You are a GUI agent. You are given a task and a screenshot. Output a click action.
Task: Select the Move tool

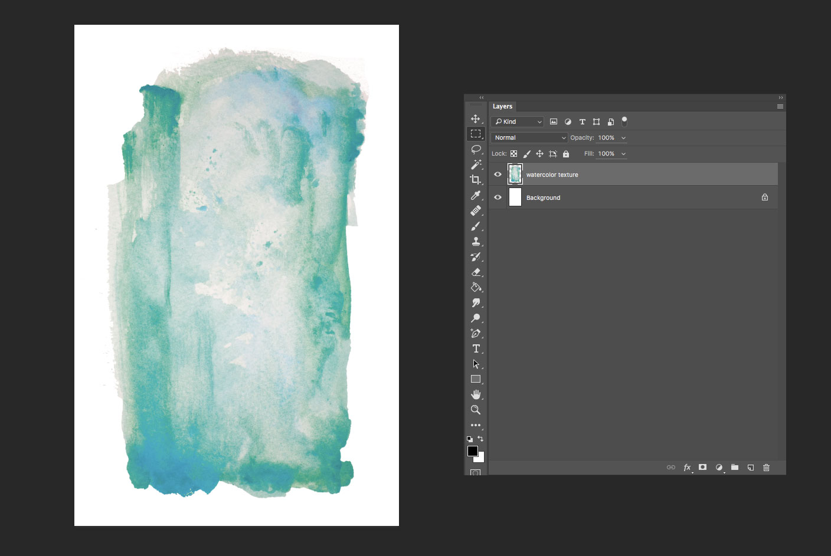pos(476,118)
